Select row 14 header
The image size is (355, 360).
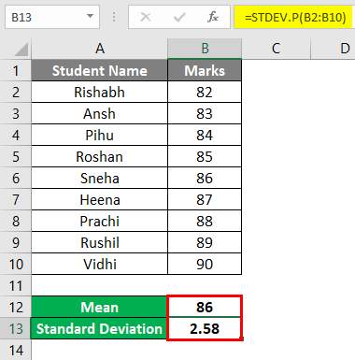click(16, 350)
